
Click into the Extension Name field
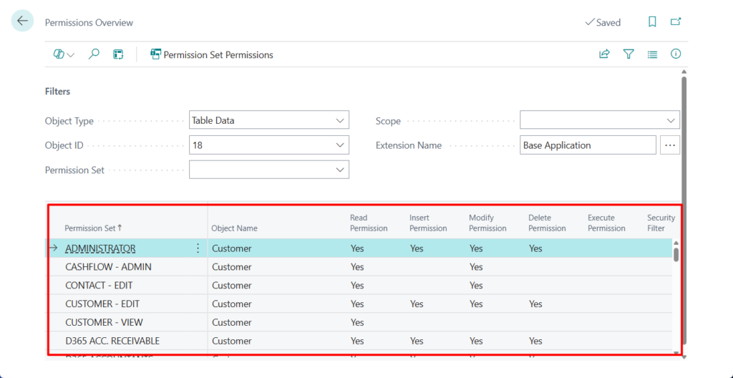(587, 145)
